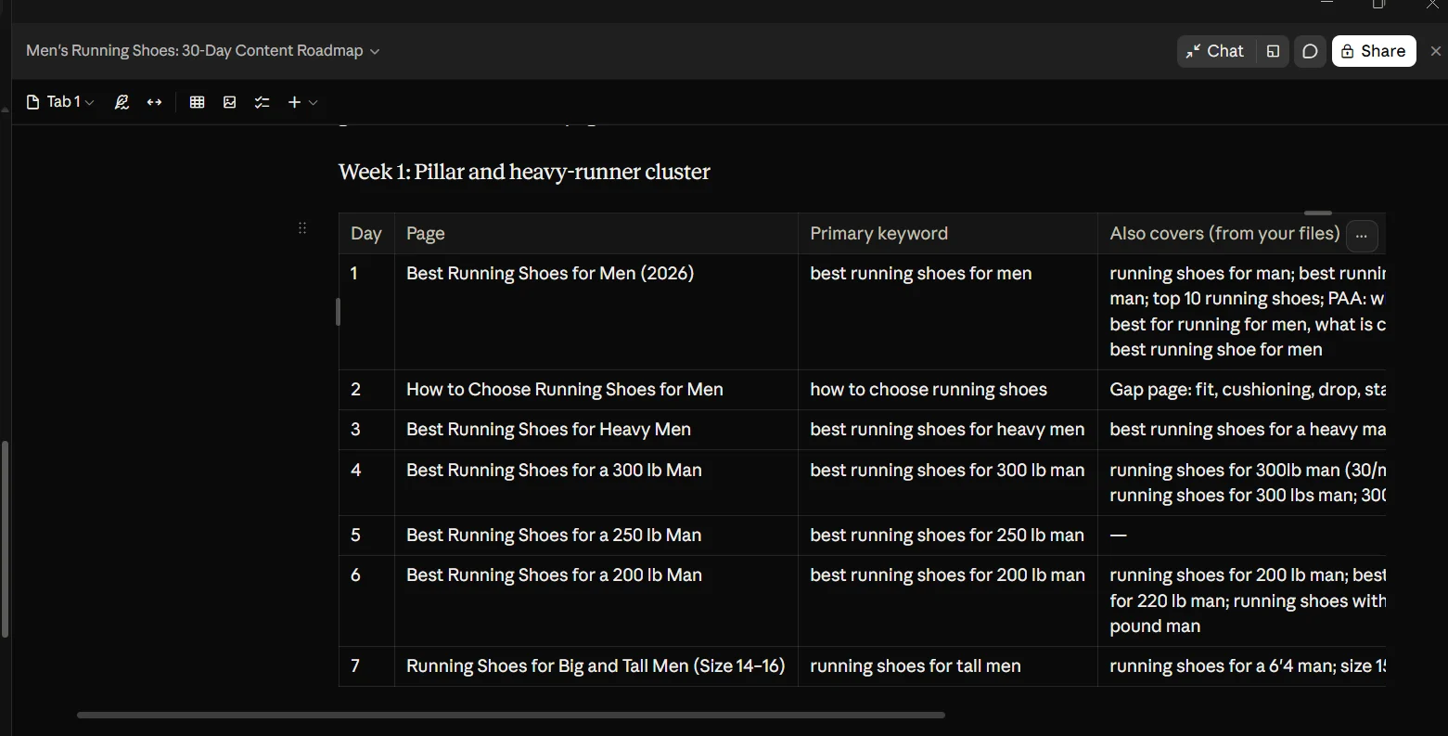This screenshot has height=736, width=1448.
Task: Click the keyword cell 'best running shoes for 250 lb man'
Action: point(948,536)
